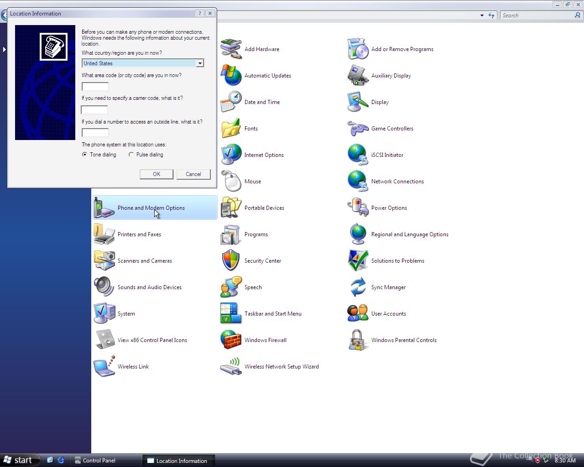Click the refresh button beside address bar
584x467 pixels.
(491, 16)
